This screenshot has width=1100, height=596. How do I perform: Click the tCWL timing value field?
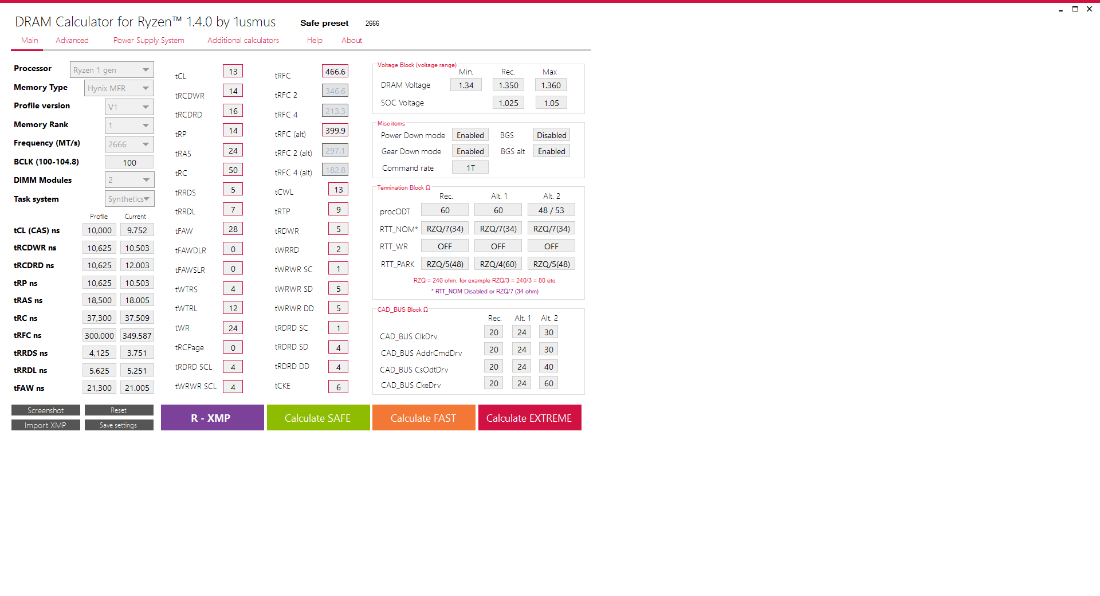(x=338, y=190)
